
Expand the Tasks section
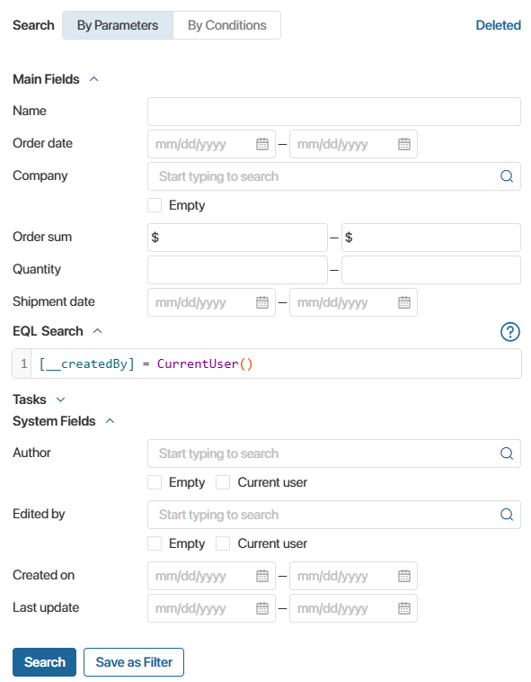tap(61, 399)
